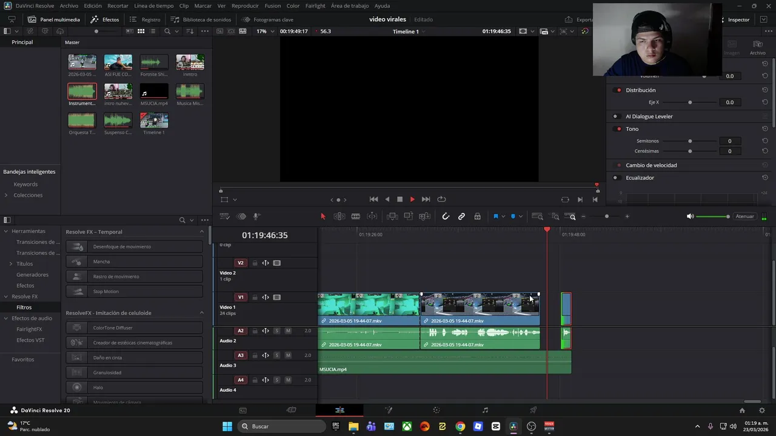Open the Marcar menu
The height and width of the screenshot is (436, 776).
tap(203, 5)
